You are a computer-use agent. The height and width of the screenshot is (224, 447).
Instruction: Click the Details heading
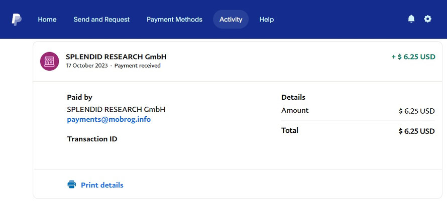pyautogui.click(x=293, y=97)
